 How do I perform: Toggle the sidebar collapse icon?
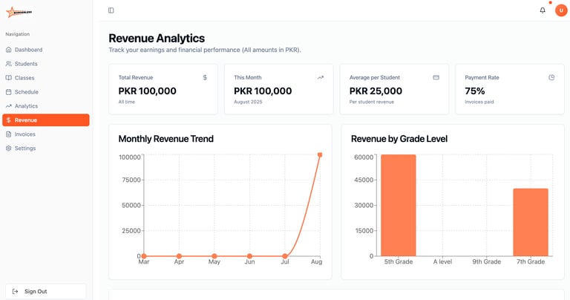[x=111, y=10]
